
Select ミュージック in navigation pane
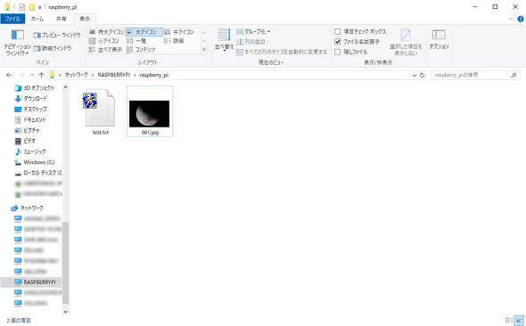(x=30, y=151)
